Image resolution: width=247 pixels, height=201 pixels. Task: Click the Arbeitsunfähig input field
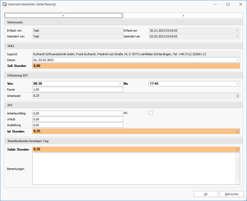[78, 113]
